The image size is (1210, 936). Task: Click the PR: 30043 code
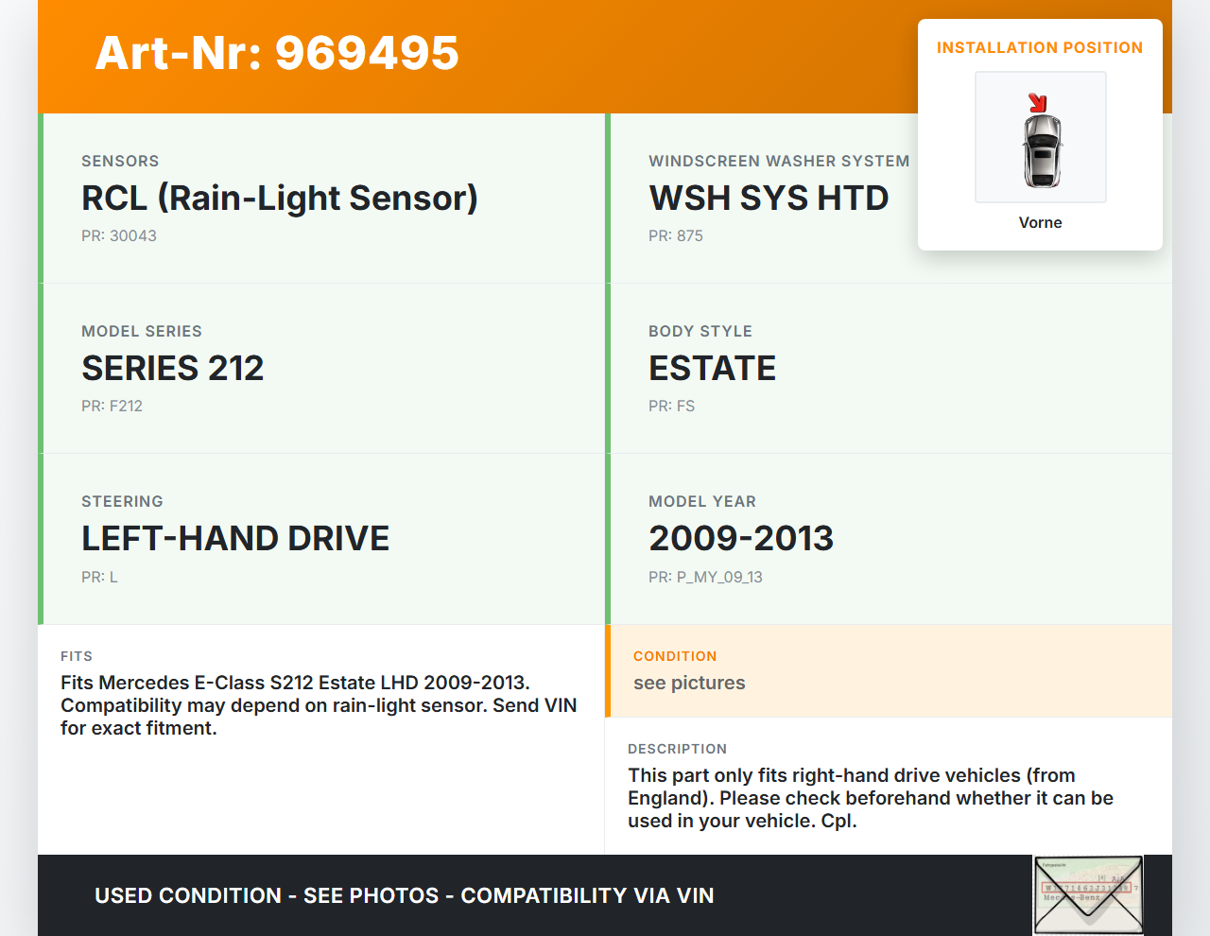[119, 235]
